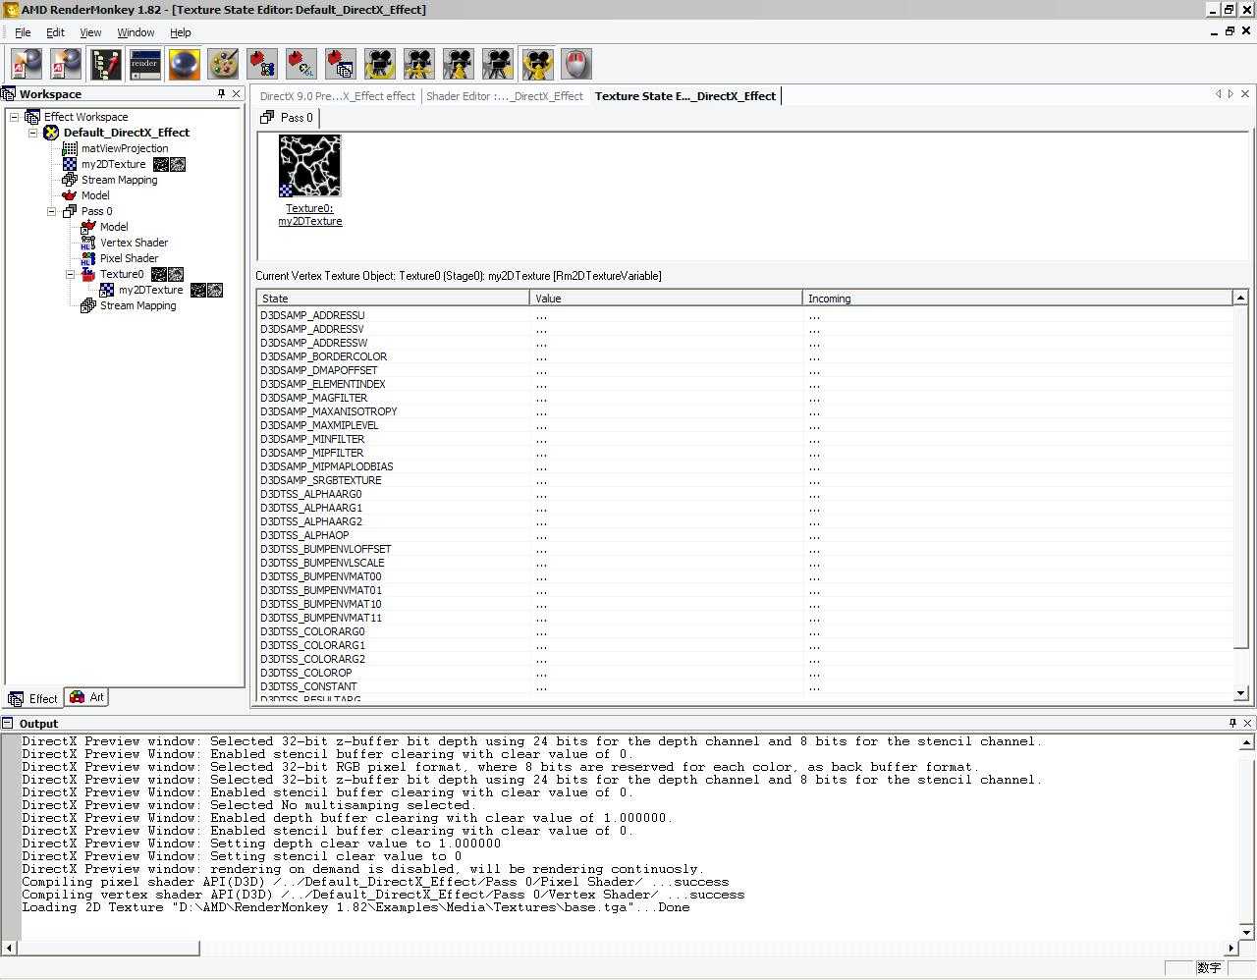1257x980 pixels.
Task: Collapse the Pass 0 tree node
Action: (52, 211)
